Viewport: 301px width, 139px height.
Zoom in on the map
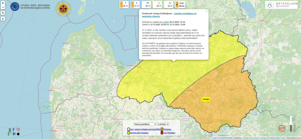3,3
